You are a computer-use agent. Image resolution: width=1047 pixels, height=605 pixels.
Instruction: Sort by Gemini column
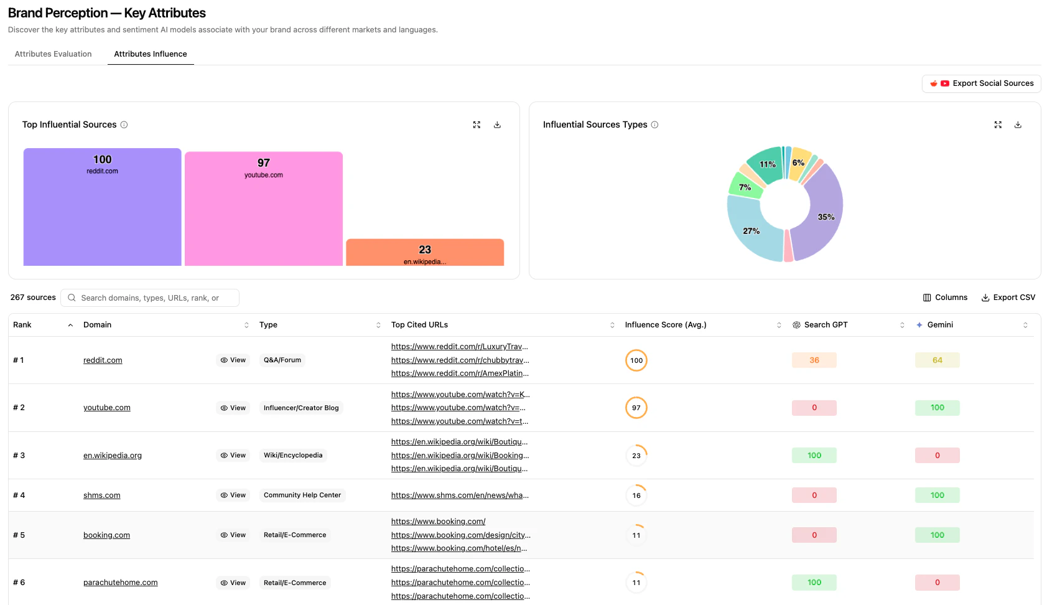[1025, 325]
